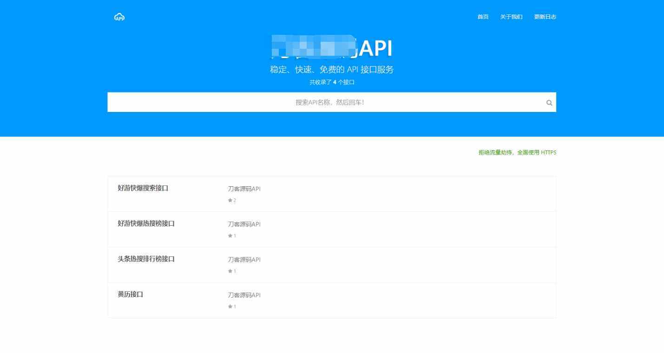Open the 好游快爆搜索接口 entry
Screen dimensions: 664x353
point(143,188)
